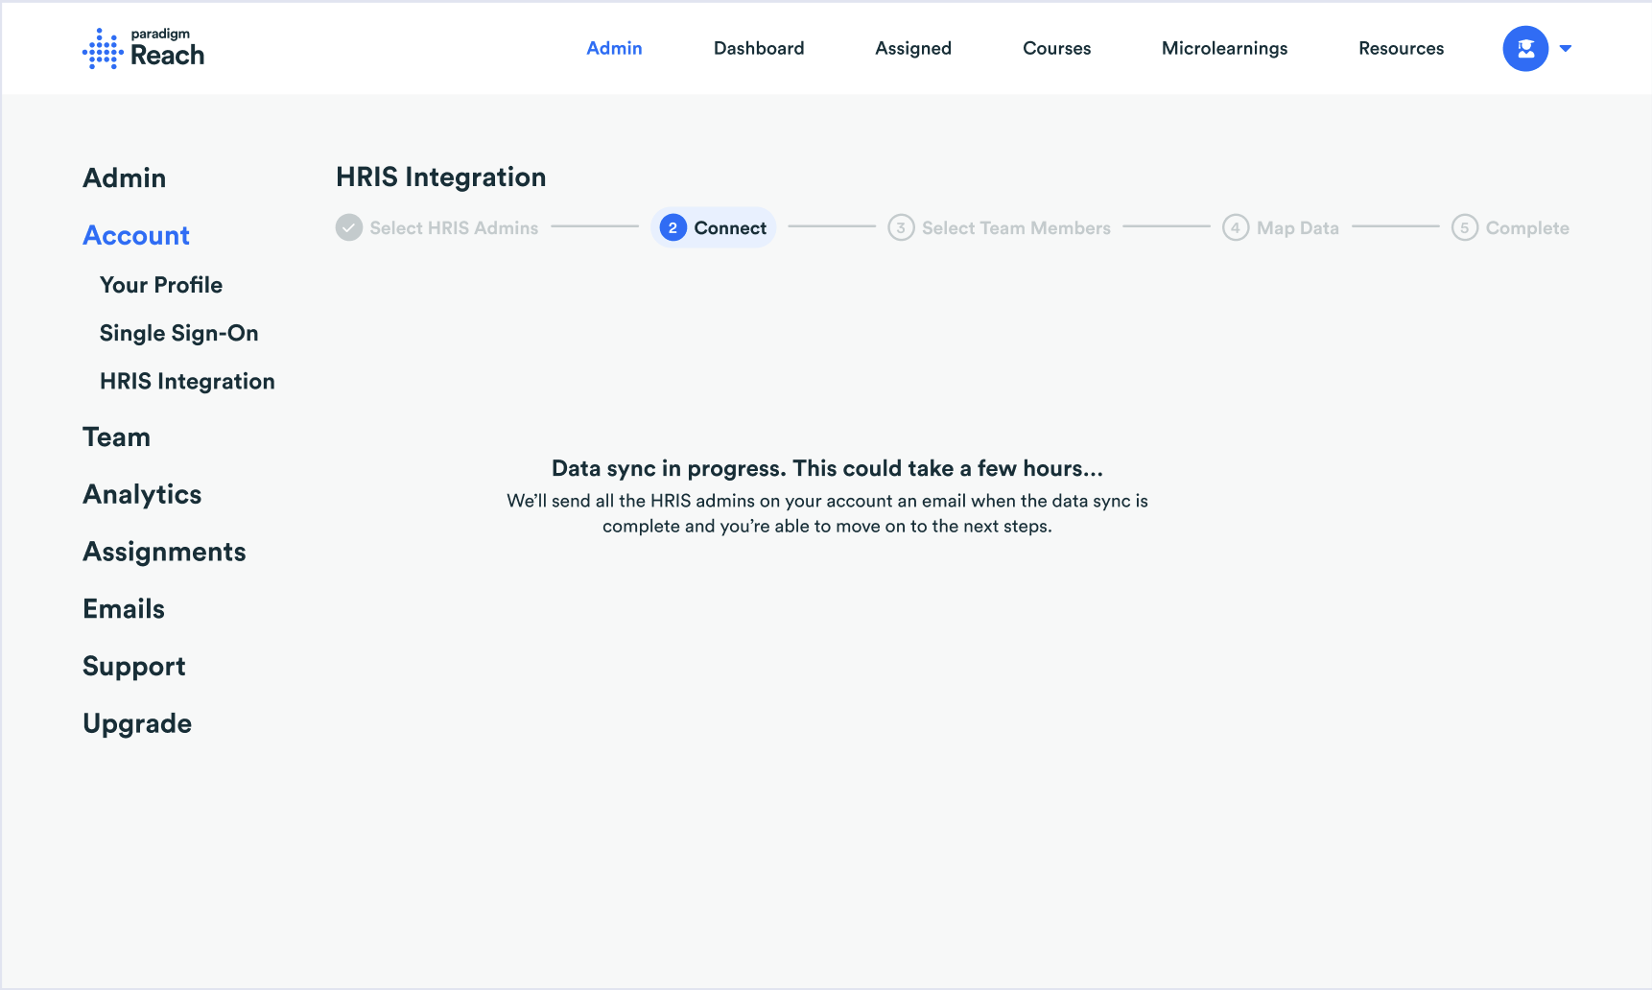Click the HRIS Integration page heading
Screen dimensions: 1652x990
point(441,177)
